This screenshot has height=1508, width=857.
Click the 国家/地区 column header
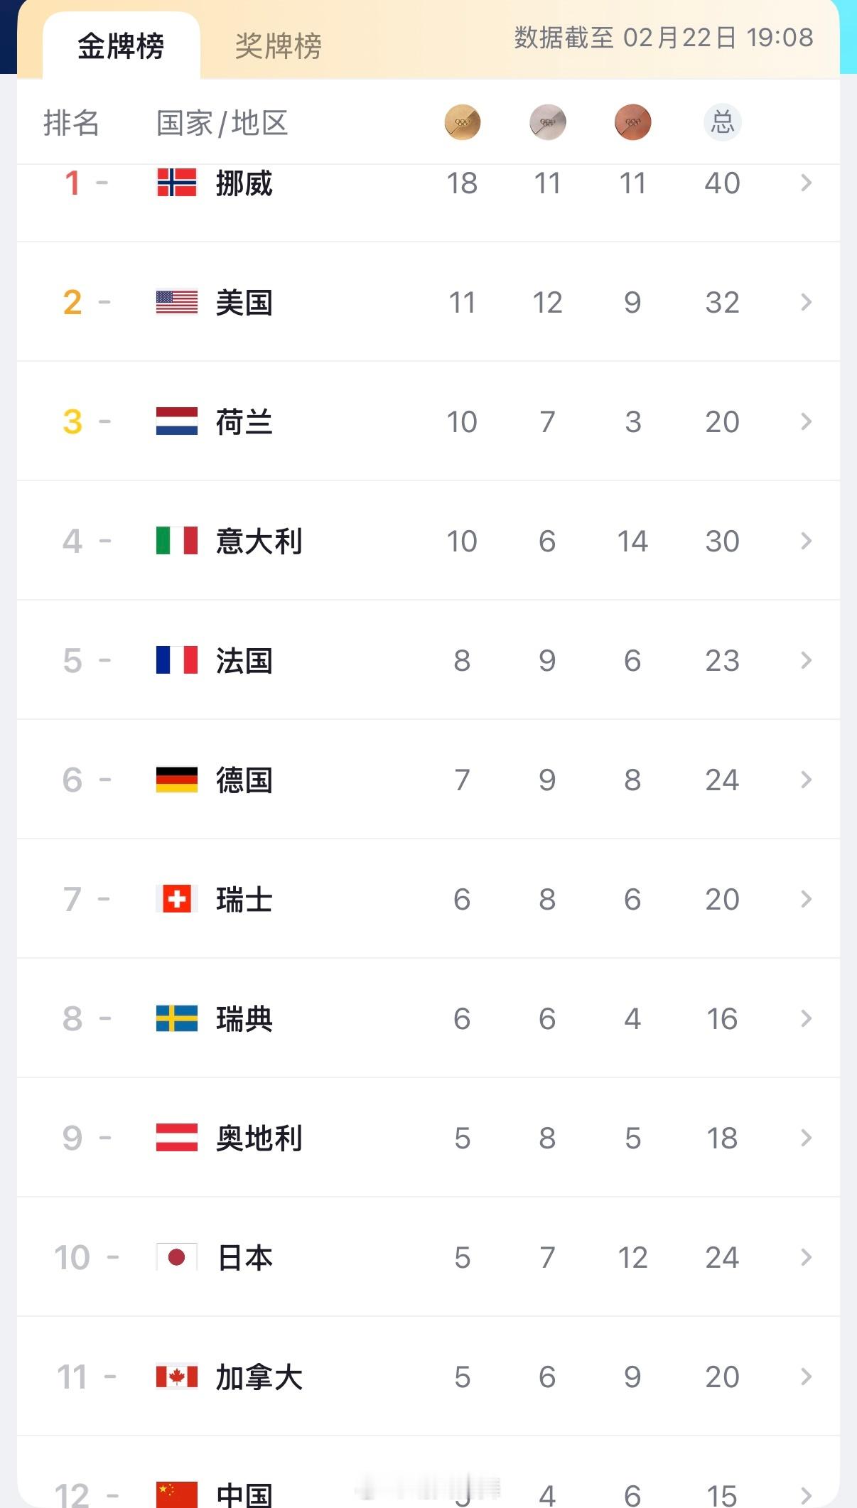222,123
